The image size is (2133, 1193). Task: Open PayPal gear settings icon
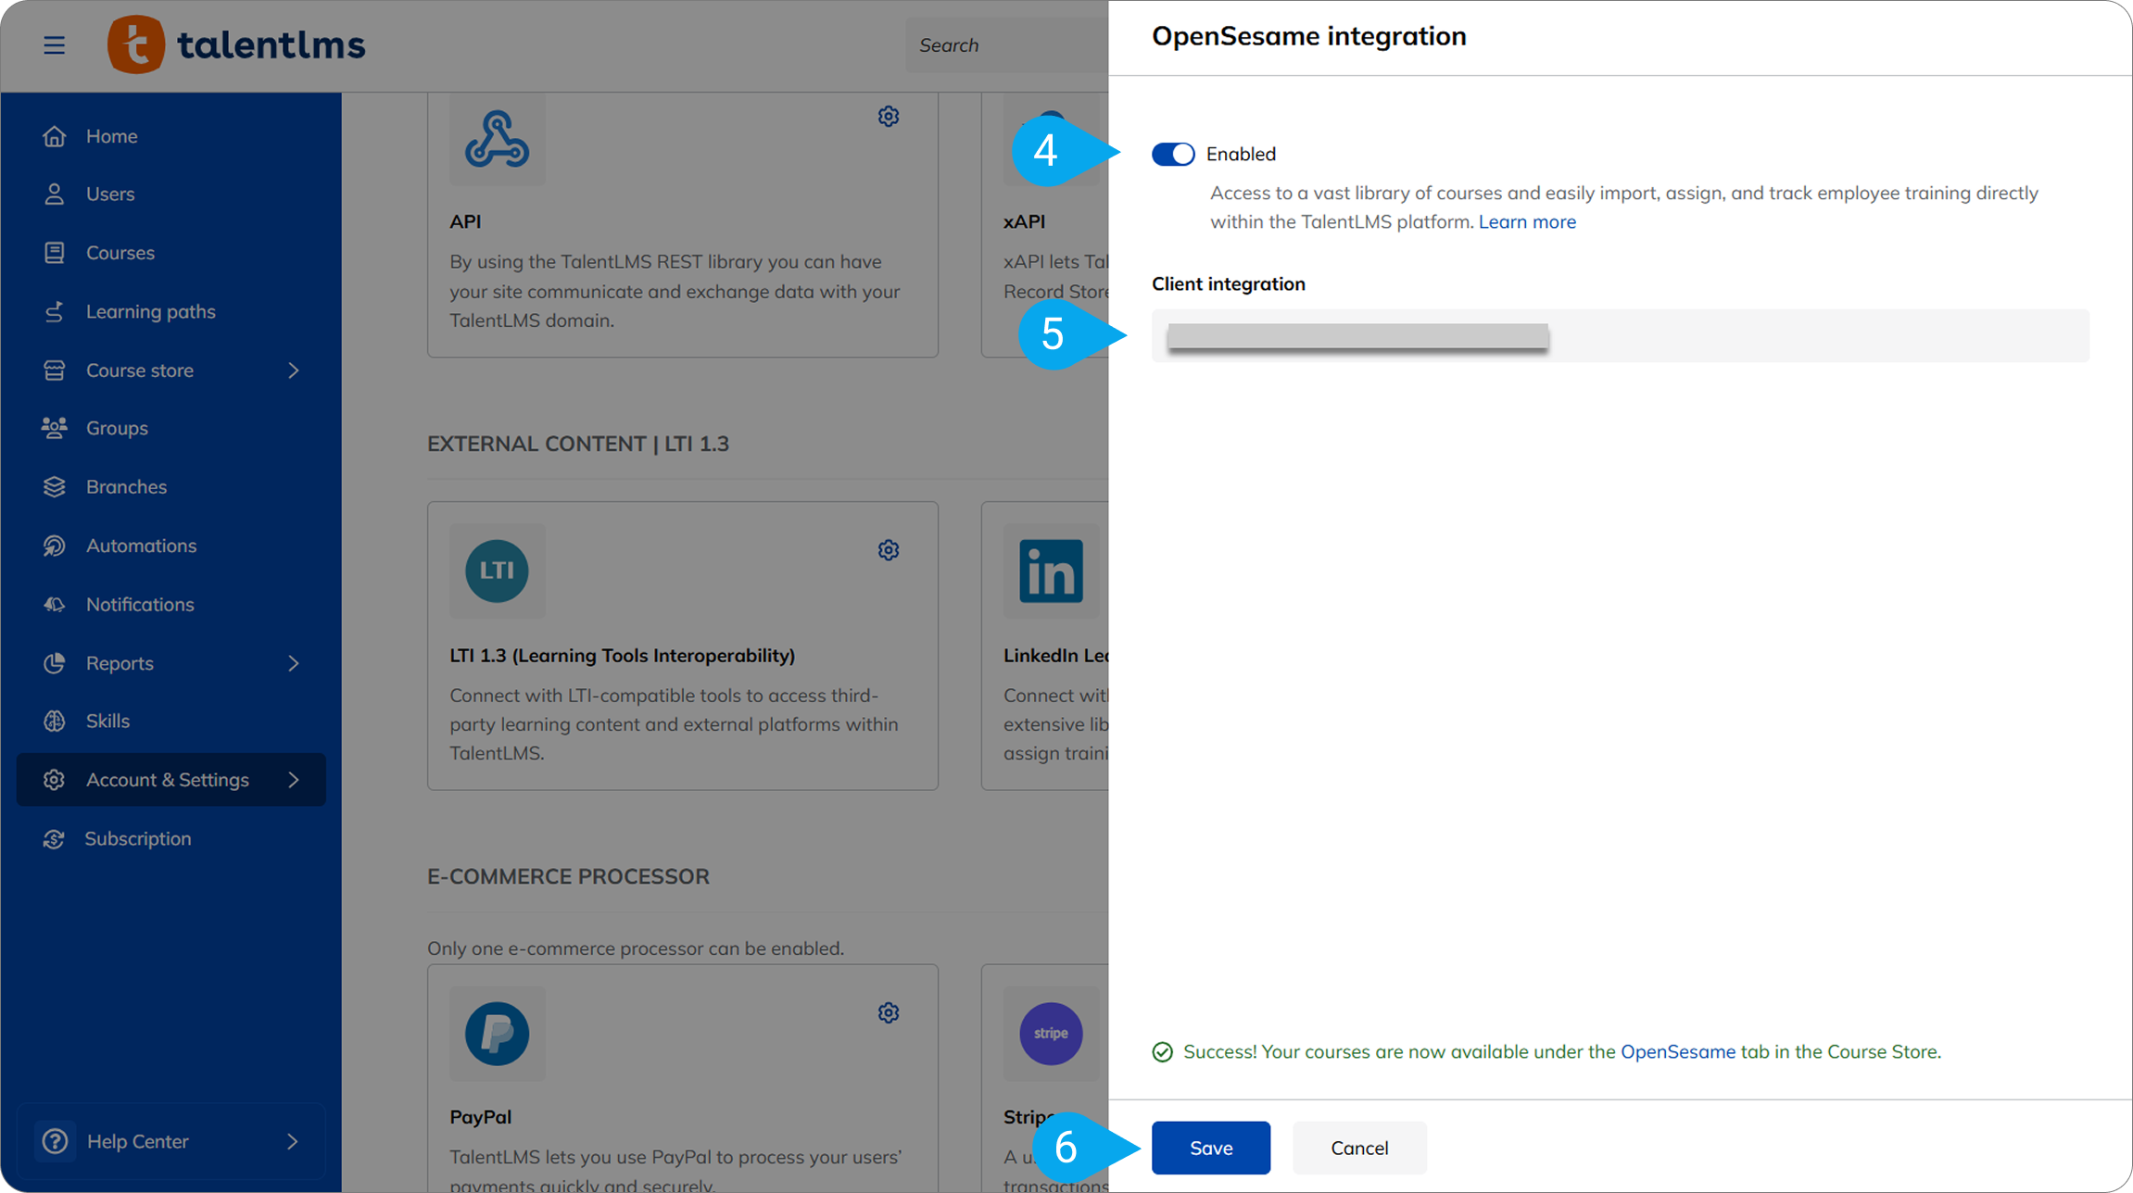pos(888,1012)
